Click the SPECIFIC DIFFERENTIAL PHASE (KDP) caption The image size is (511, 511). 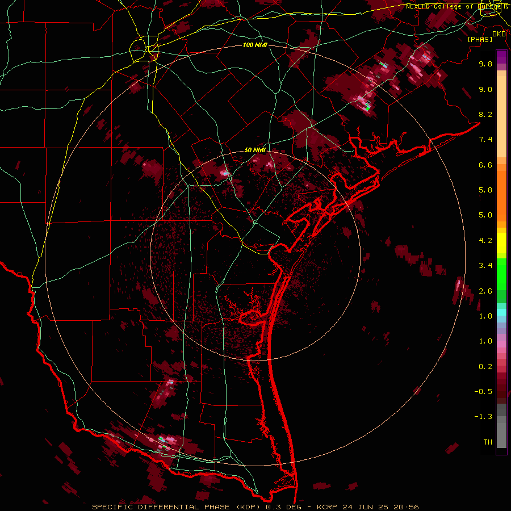click(x=176, y=507)
